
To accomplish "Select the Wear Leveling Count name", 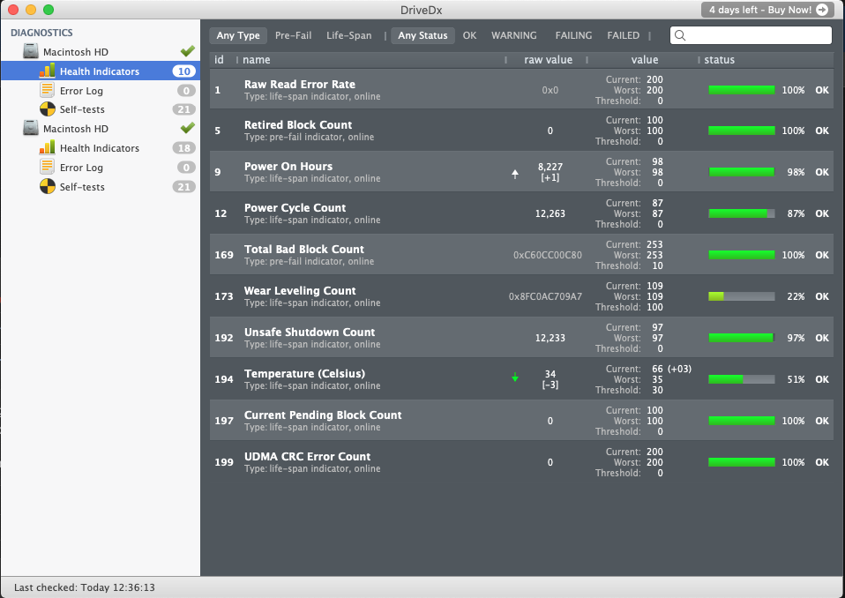I will click(x=300, y=290).
